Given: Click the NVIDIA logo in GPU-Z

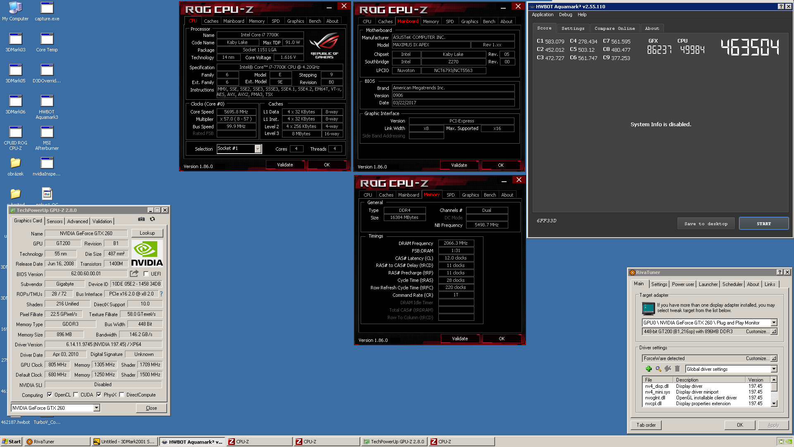Looking at the screenshot, I should [147, 253].
